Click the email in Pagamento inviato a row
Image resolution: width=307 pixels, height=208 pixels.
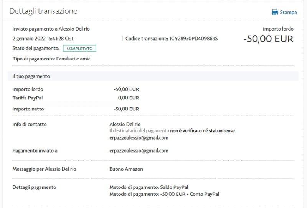coord(139,151)
